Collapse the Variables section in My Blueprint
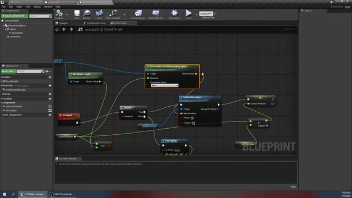This screenshot has width=352, height=198. [2, 99]
